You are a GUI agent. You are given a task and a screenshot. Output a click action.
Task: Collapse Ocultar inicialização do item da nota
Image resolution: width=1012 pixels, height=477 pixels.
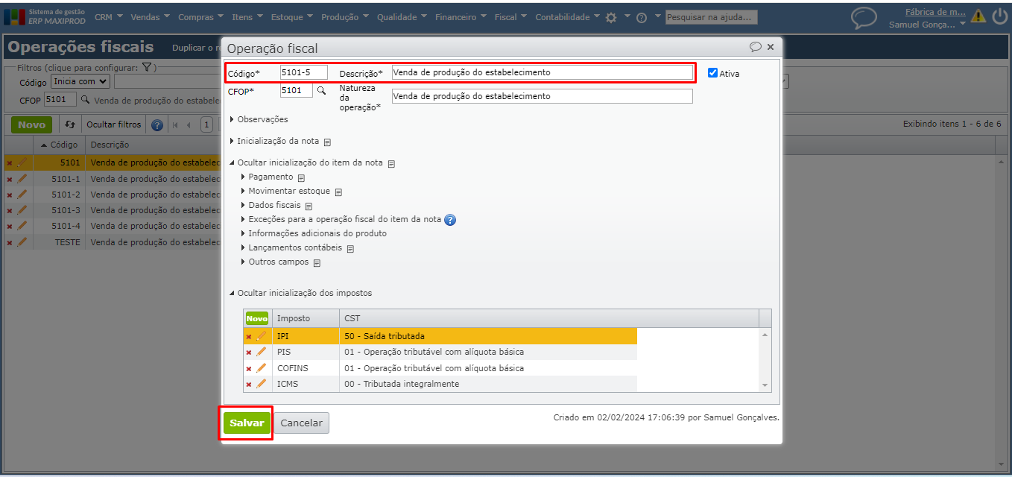(306, 162)
